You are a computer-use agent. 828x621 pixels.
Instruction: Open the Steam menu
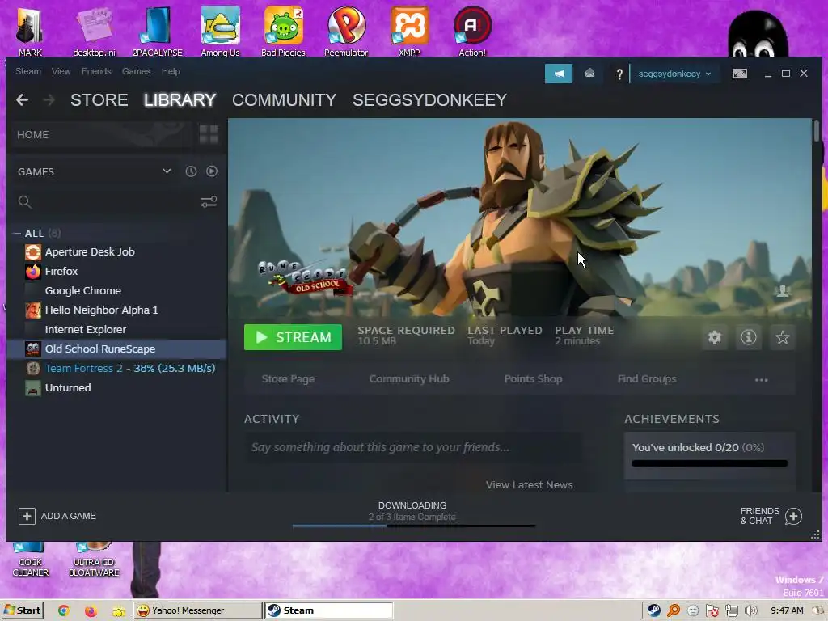(x=28, y=71)
